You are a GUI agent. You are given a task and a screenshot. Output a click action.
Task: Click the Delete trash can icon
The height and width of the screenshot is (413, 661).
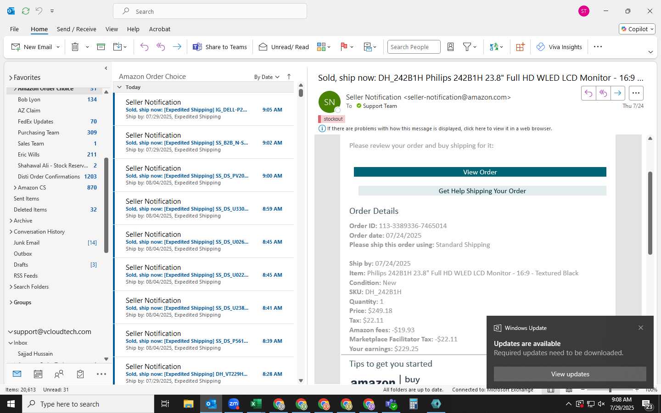pyautogui.click(x=75, y=47)
